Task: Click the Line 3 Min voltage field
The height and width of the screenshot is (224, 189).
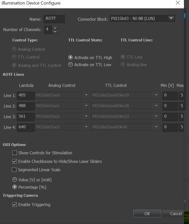Action: pyautogui.click(x=170, y=116)
